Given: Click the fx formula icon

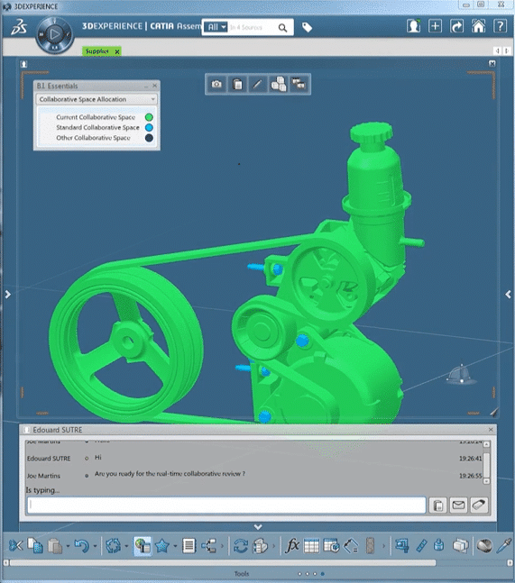Looking at the screenshot, I should point(292,546).
